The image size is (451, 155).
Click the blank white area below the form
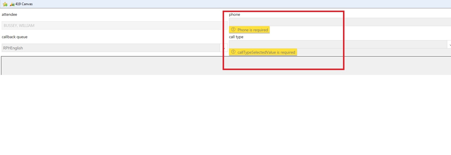(x=225, y=115)
